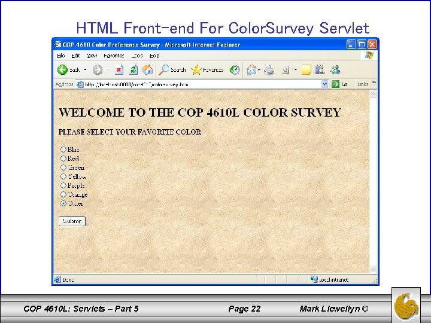This screenshot has width=431, height=323.
Task: Expand the Forward history dropdown arrow
Action: 108,70
